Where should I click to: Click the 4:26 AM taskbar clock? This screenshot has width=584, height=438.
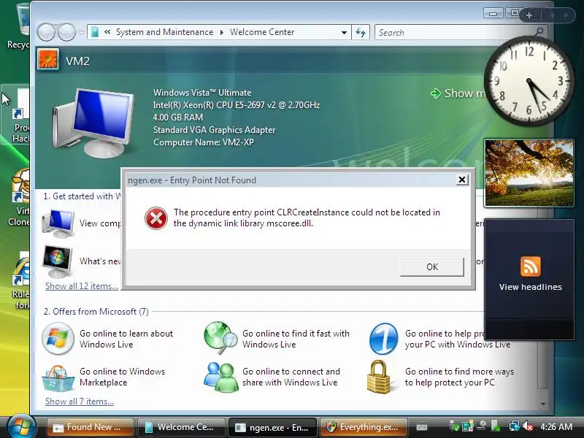pos(556,427)
